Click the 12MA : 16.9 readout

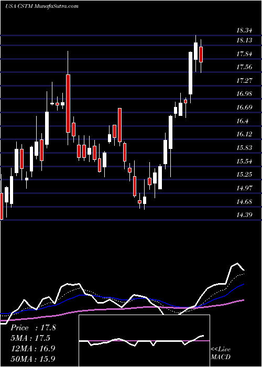(x=33, y=348)
